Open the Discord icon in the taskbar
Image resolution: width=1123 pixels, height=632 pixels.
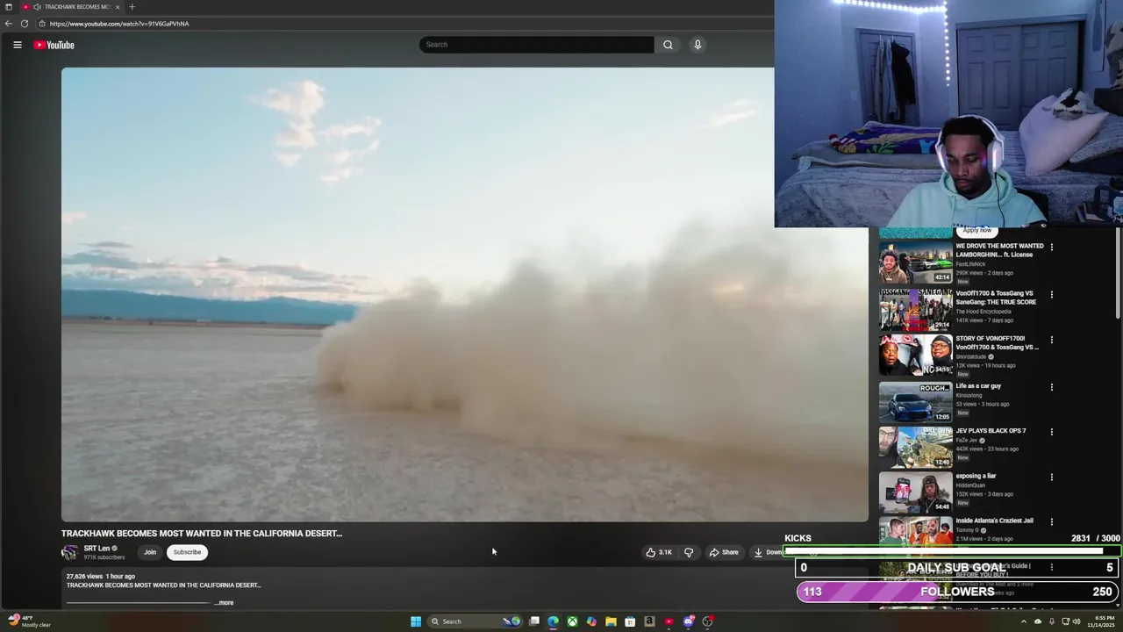click(688, 621)
